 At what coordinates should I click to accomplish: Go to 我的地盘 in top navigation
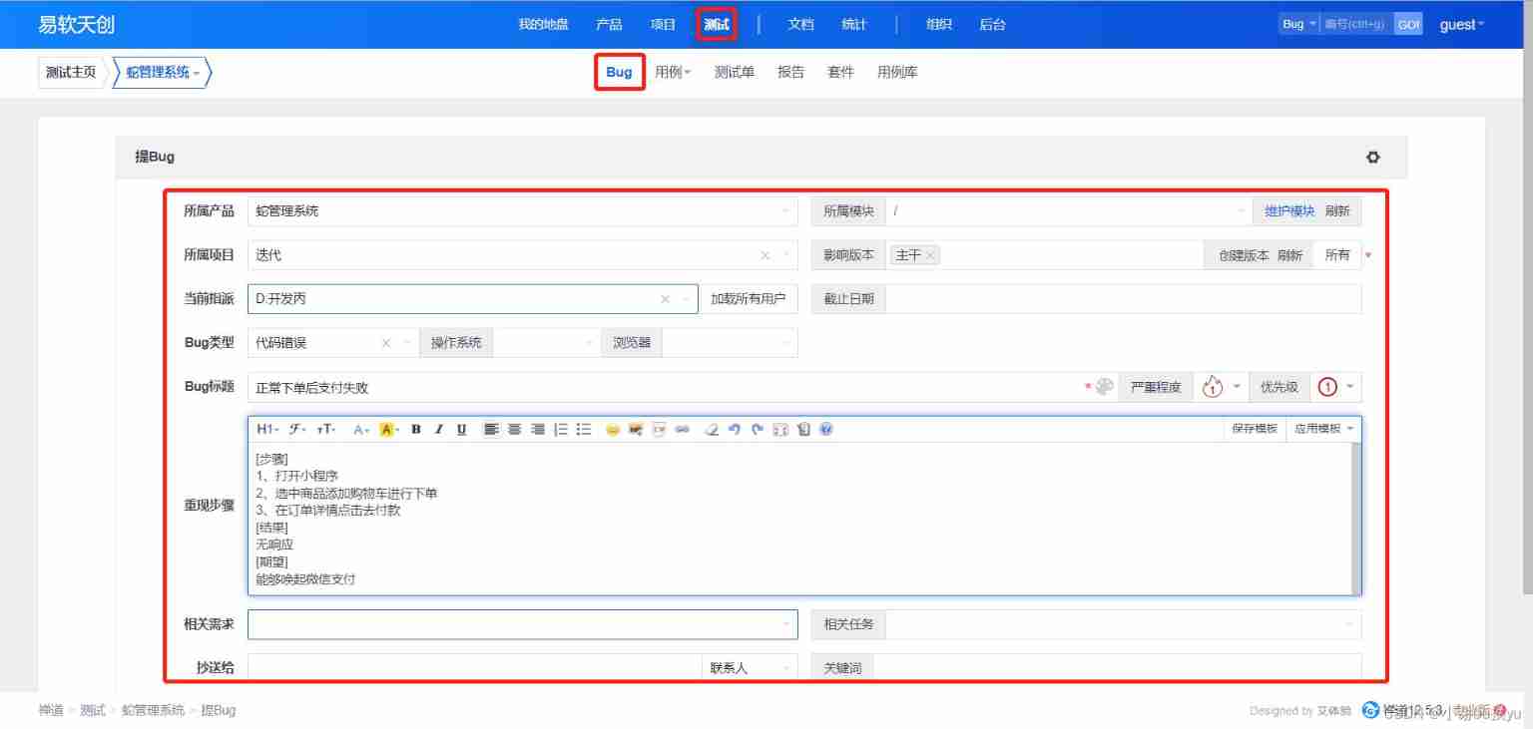(544, 25)
